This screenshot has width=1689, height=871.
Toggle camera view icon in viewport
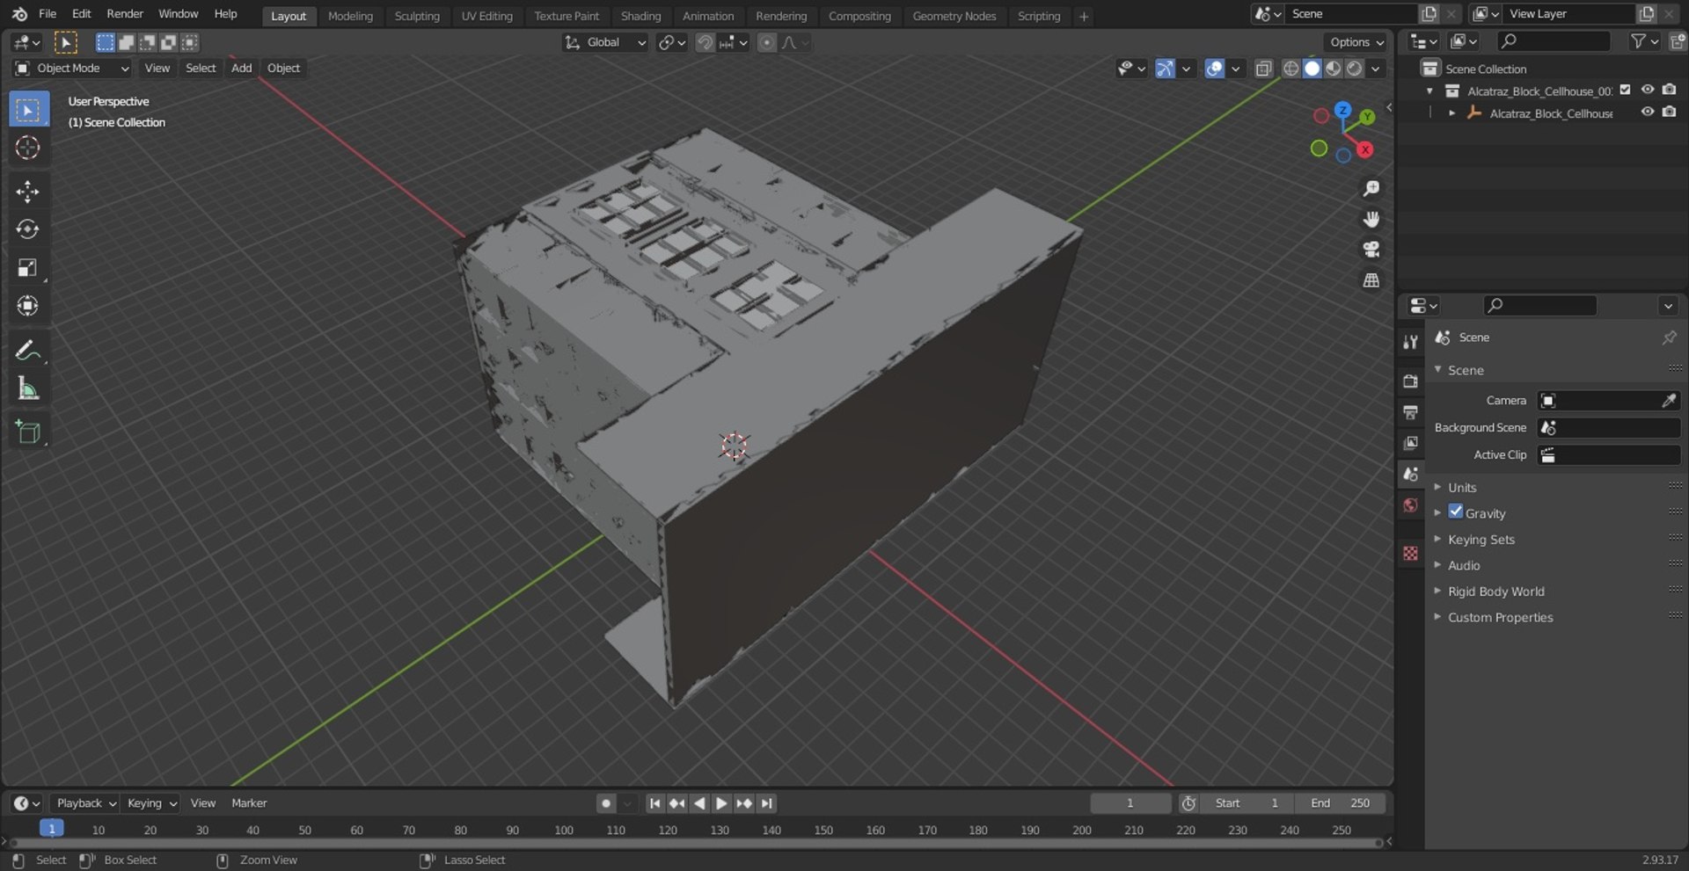(x=1371, y=250)
